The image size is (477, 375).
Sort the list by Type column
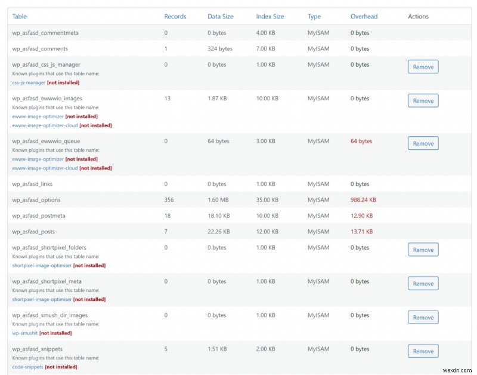click(x=314, y=16)
